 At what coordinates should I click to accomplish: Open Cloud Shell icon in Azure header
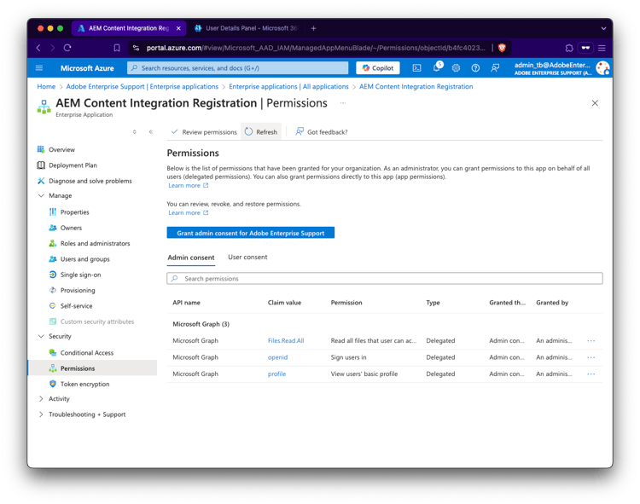(416, 68)
